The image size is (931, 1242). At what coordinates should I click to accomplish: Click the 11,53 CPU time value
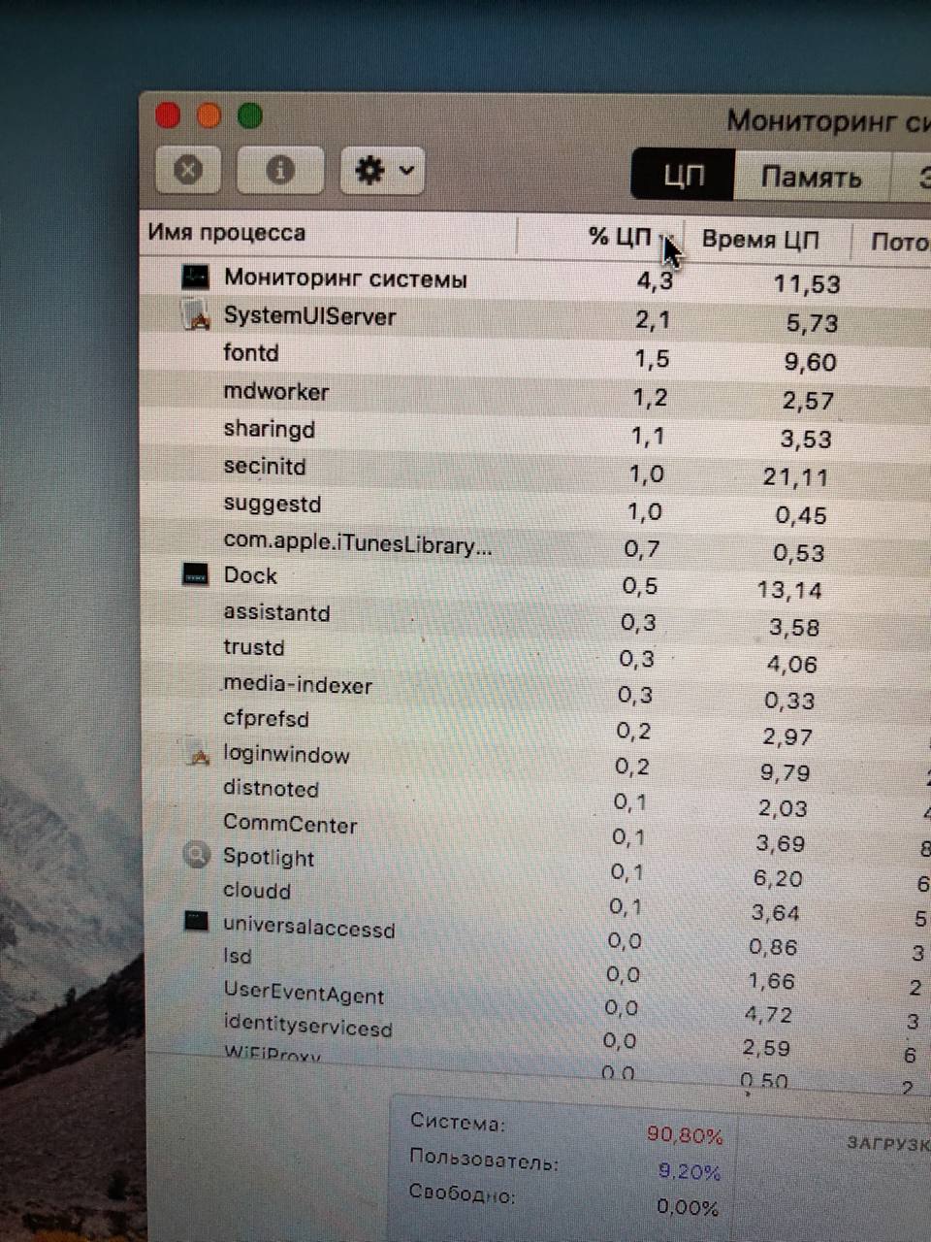pyautogui.click(x=807, y=284)
